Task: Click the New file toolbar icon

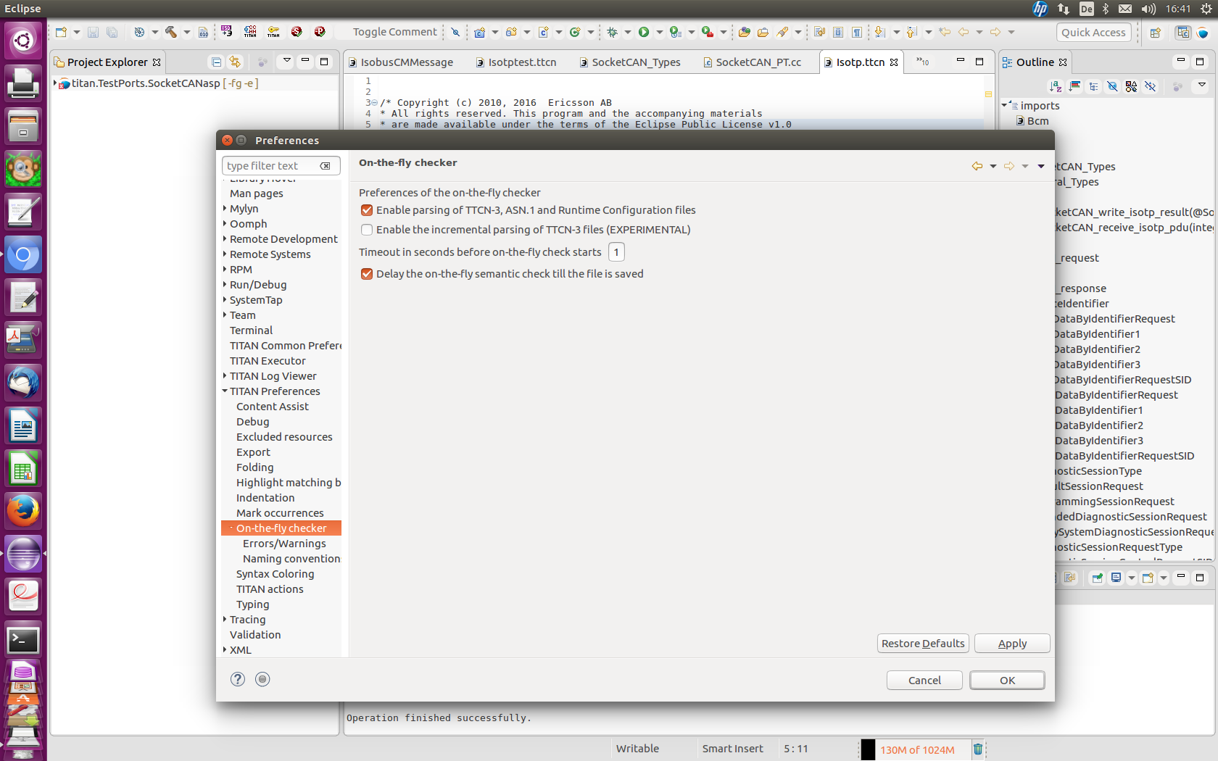Action: coord(61,32)
